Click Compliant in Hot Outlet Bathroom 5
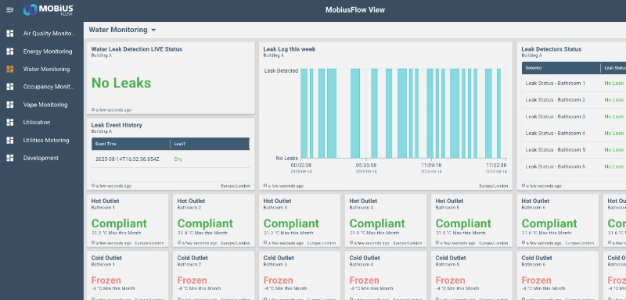Screen dimensions: 626x300 click(463, 223)
